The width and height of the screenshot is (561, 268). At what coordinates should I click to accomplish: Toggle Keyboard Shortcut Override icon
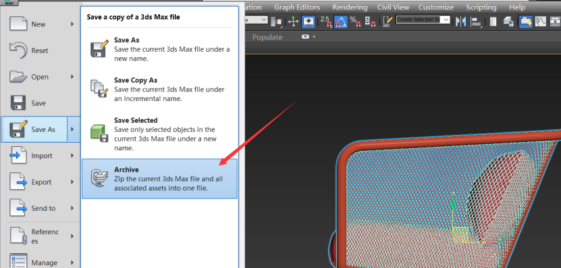pyautogui.click(x=308, y=22)
